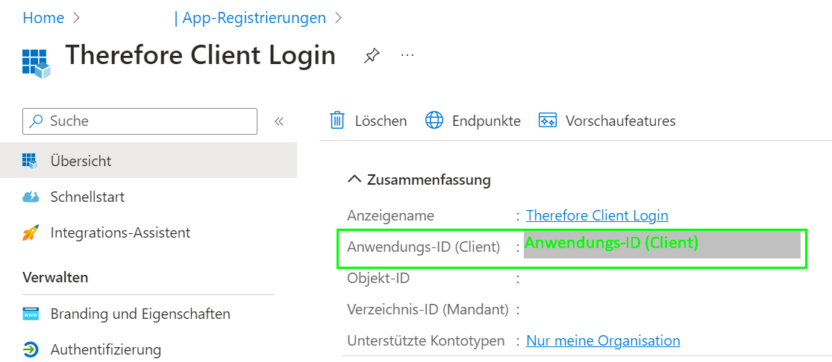Open Nur meine Organisation link
The width and height of the screenshot is (832, 362).
(x=603, y=341)
